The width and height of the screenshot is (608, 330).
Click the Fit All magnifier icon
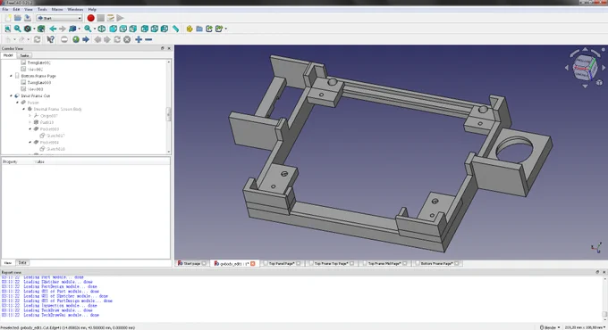click(x=8, y=29)
